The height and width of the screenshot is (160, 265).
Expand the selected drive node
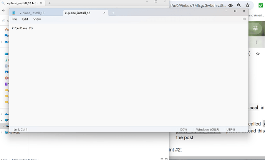point(3,126)
